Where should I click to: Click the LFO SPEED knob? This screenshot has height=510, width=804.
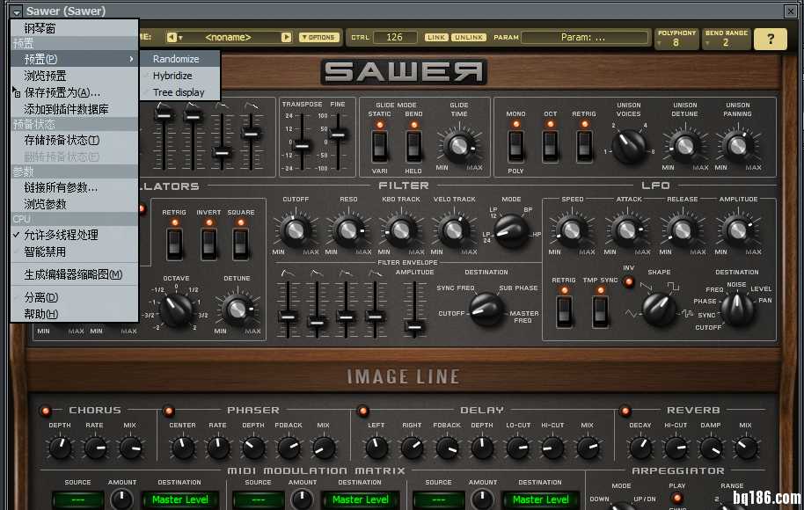tap(572, 230)
